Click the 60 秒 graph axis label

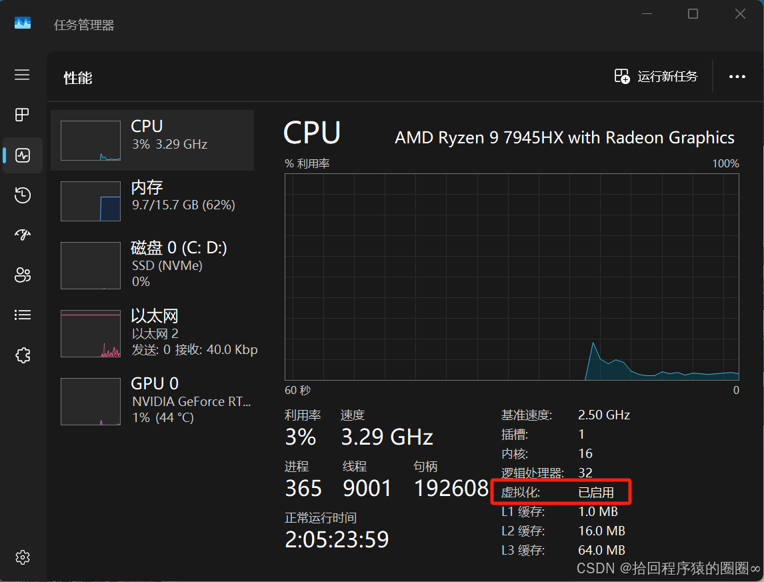pyautogui.click(x=298, y=391)
